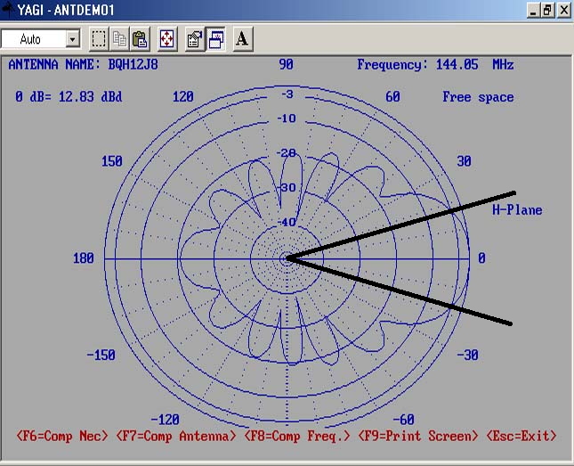Click the -60 degree label
The width and height of the screenshot is (574, 466).
point(403,420)
